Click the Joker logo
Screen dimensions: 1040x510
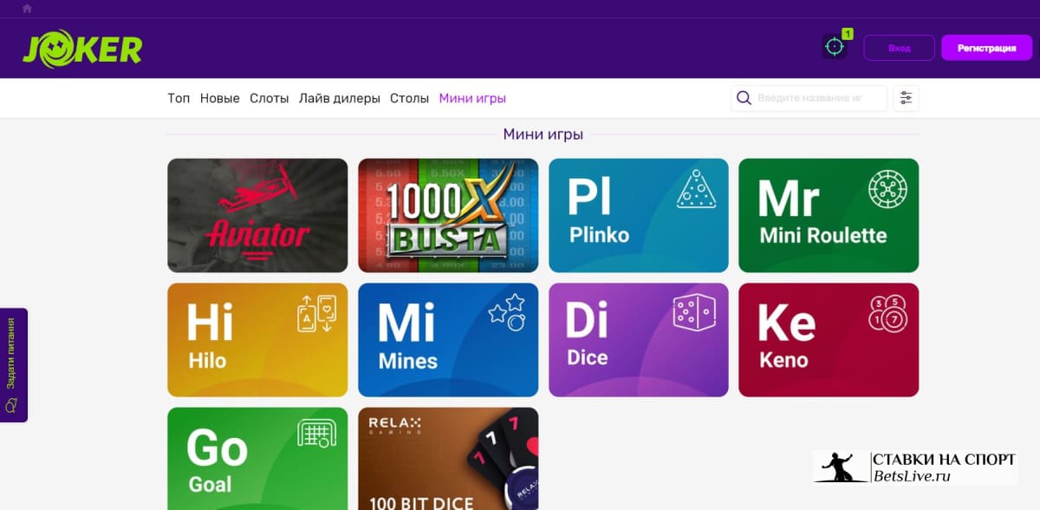coord(82,49)
